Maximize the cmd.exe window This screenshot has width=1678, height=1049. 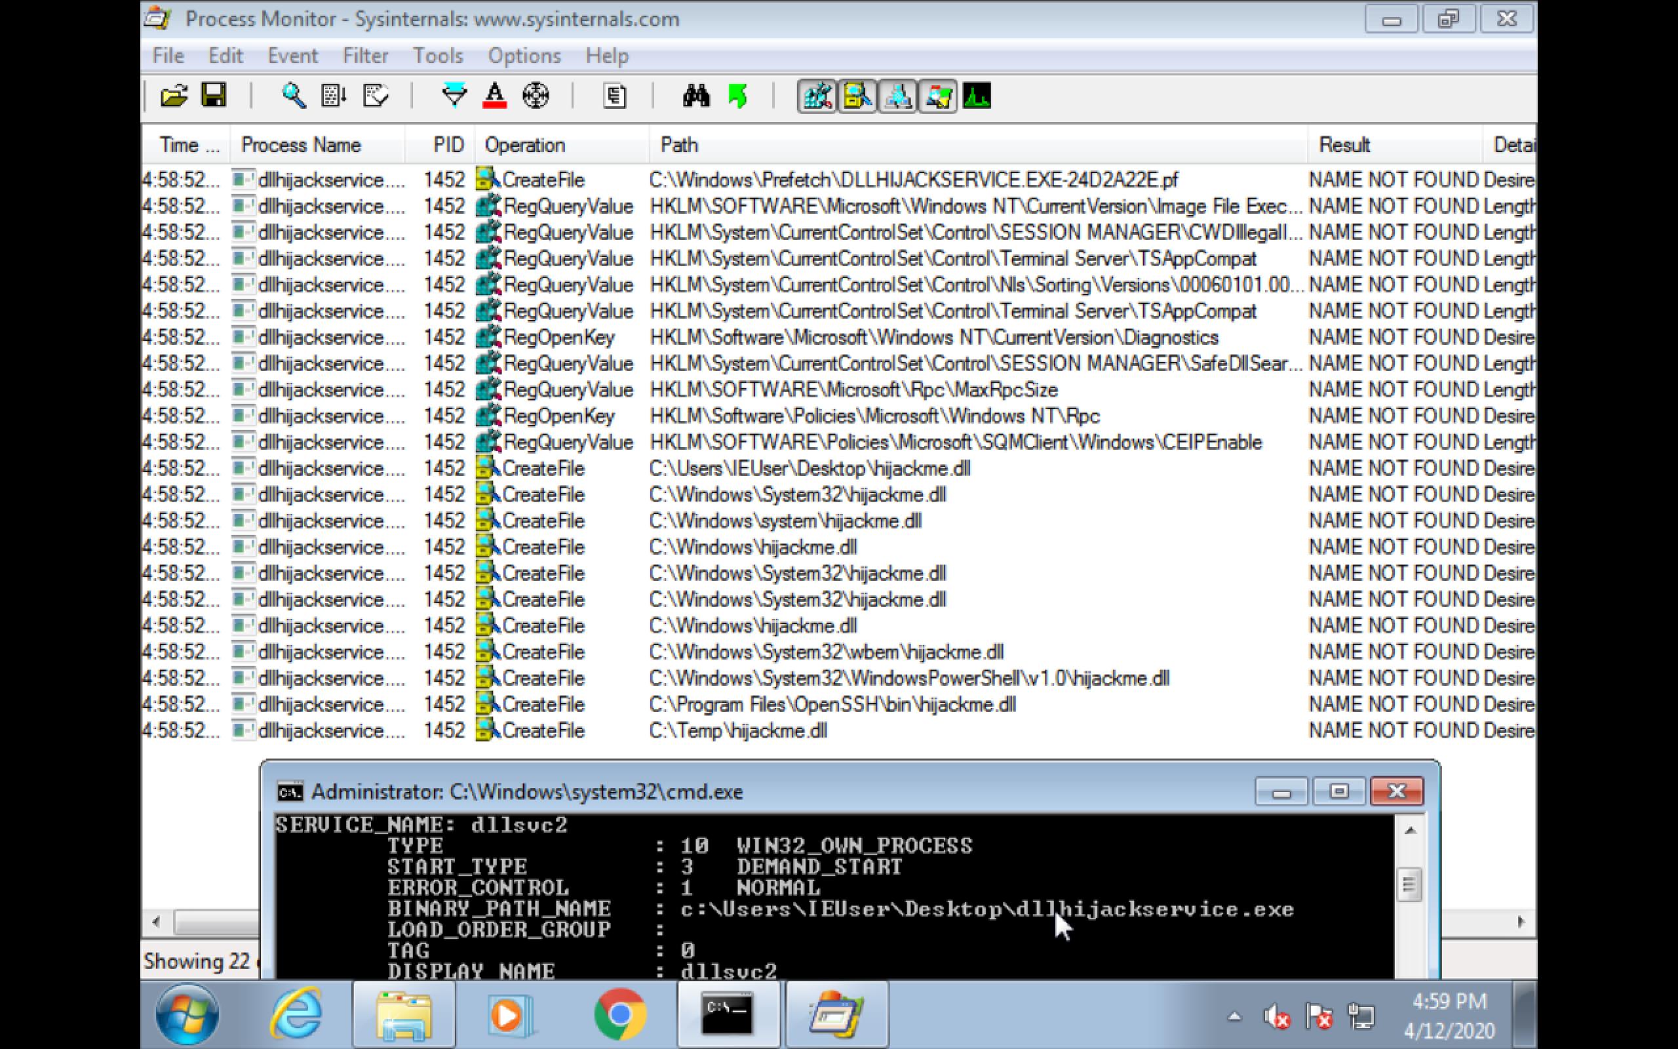(x=1339, y=791)
